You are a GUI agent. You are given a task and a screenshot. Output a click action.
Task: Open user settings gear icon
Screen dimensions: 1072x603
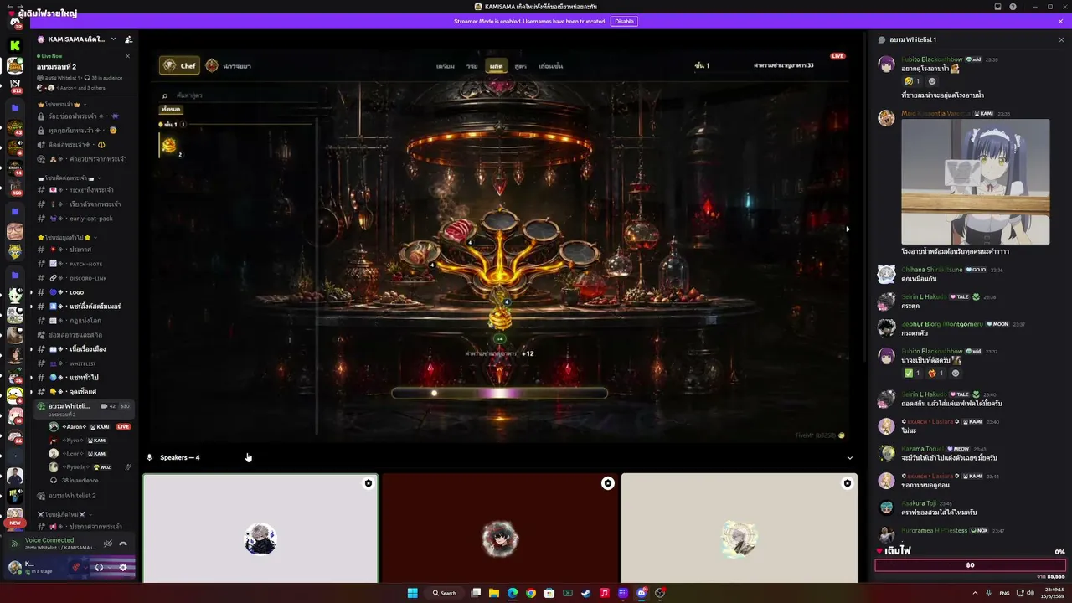[x=123, y=567]
